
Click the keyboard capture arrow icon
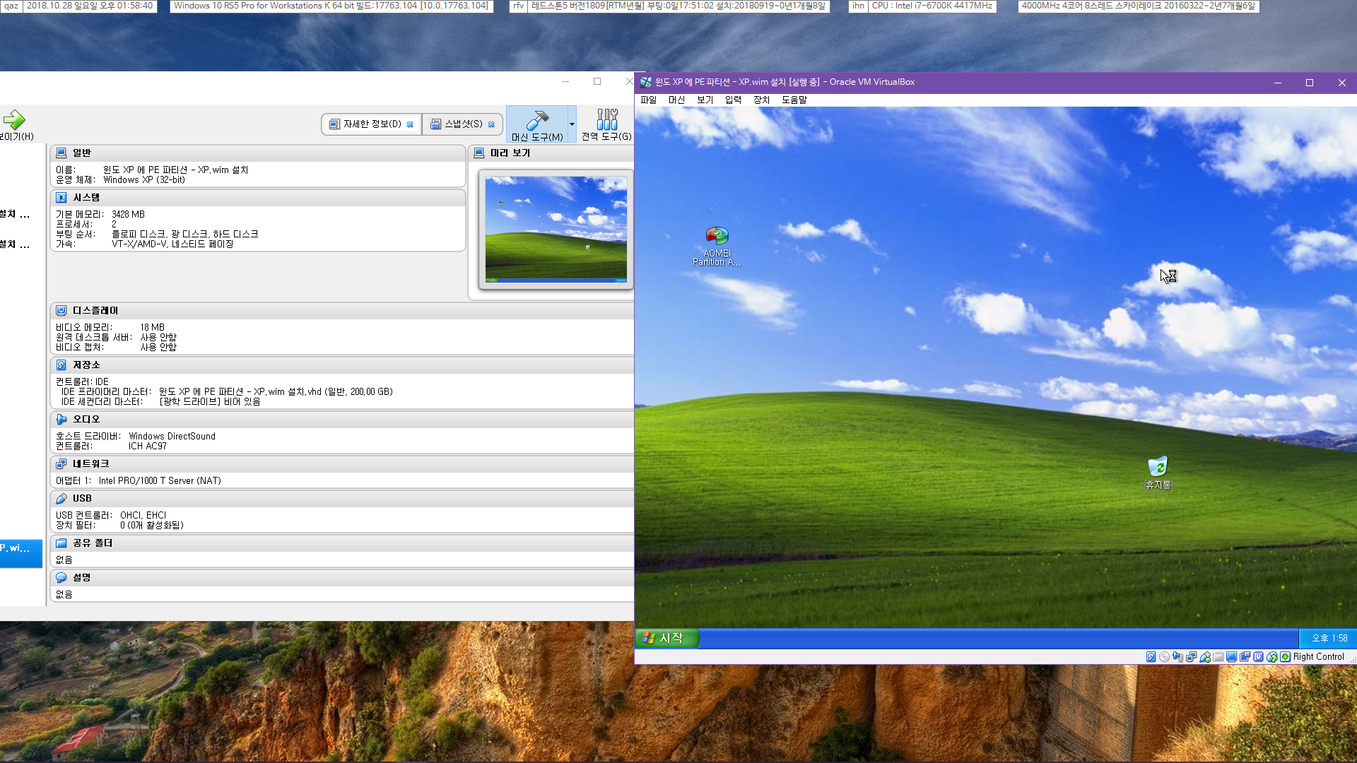click(1285, 657)
